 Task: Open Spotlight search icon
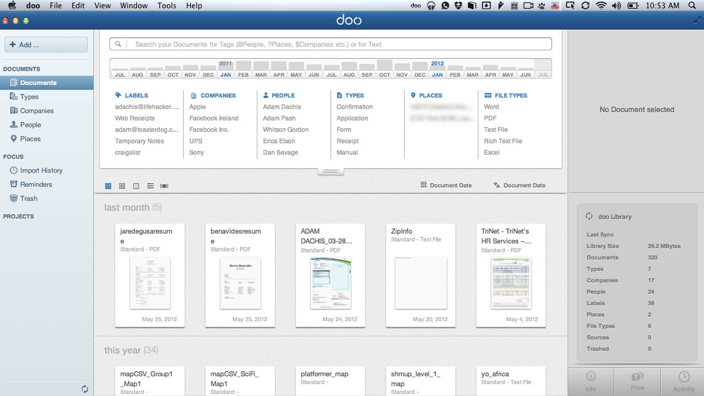[692, 5]
